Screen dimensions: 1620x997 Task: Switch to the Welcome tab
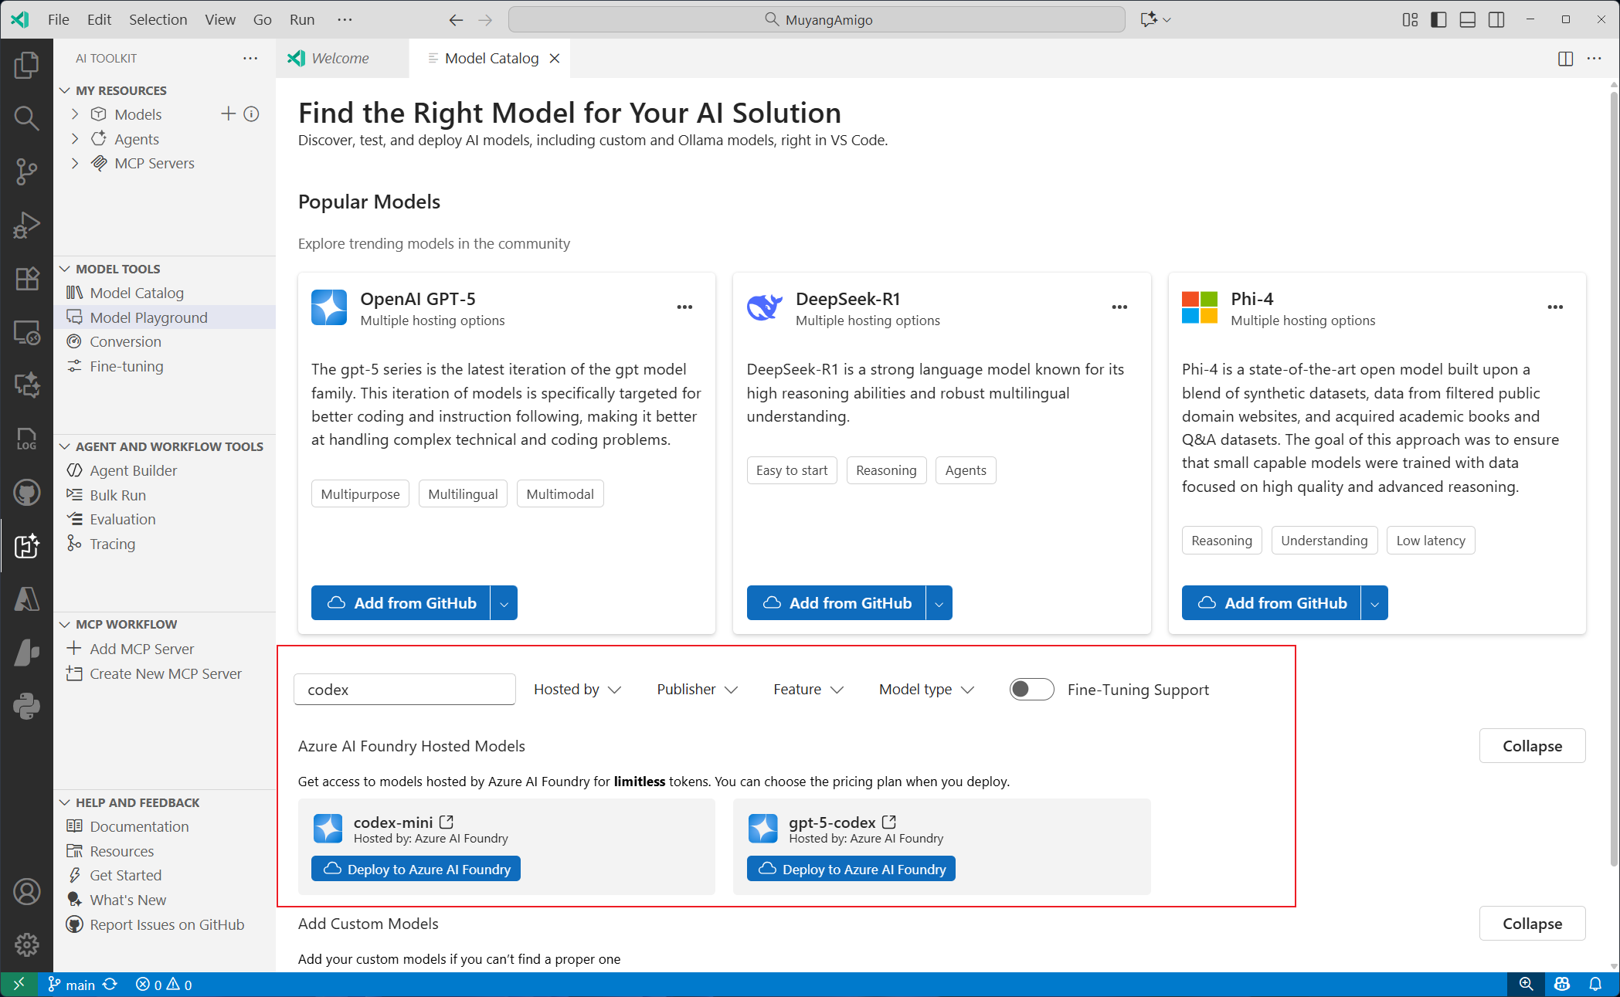tap(341, 59)
